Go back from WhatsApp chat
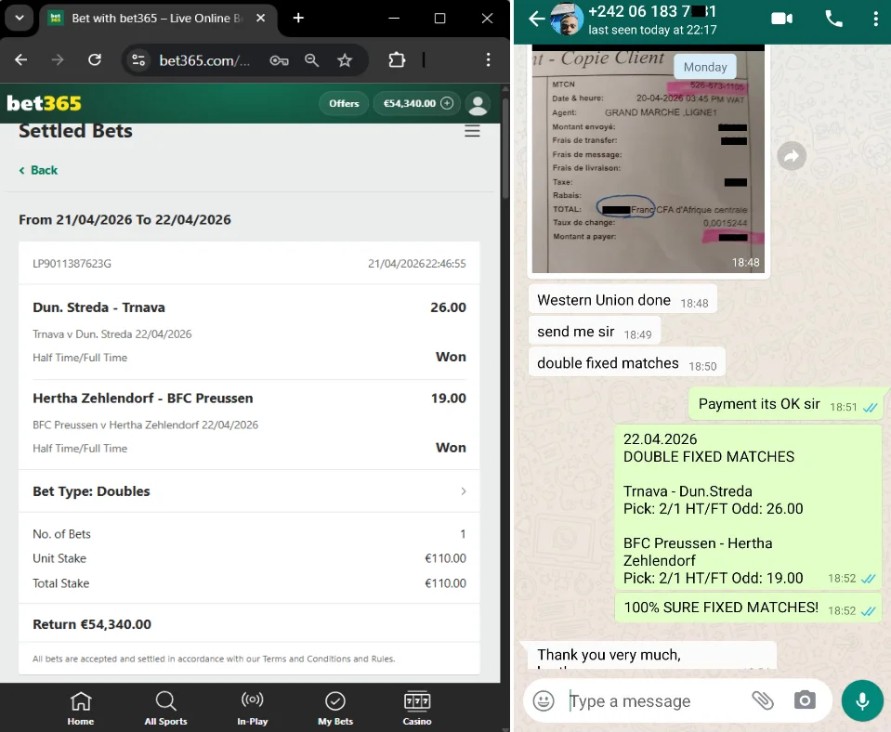891x732 pixels. tap(536, 20)
